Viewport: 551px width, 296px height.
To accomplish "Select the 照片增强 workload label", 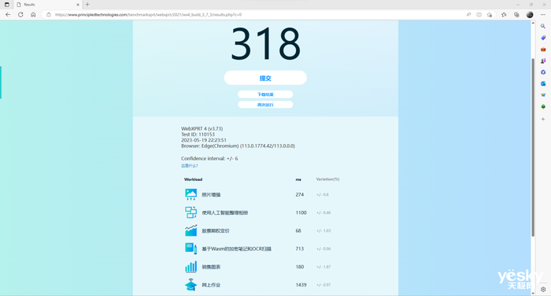I will click(211, 194).
